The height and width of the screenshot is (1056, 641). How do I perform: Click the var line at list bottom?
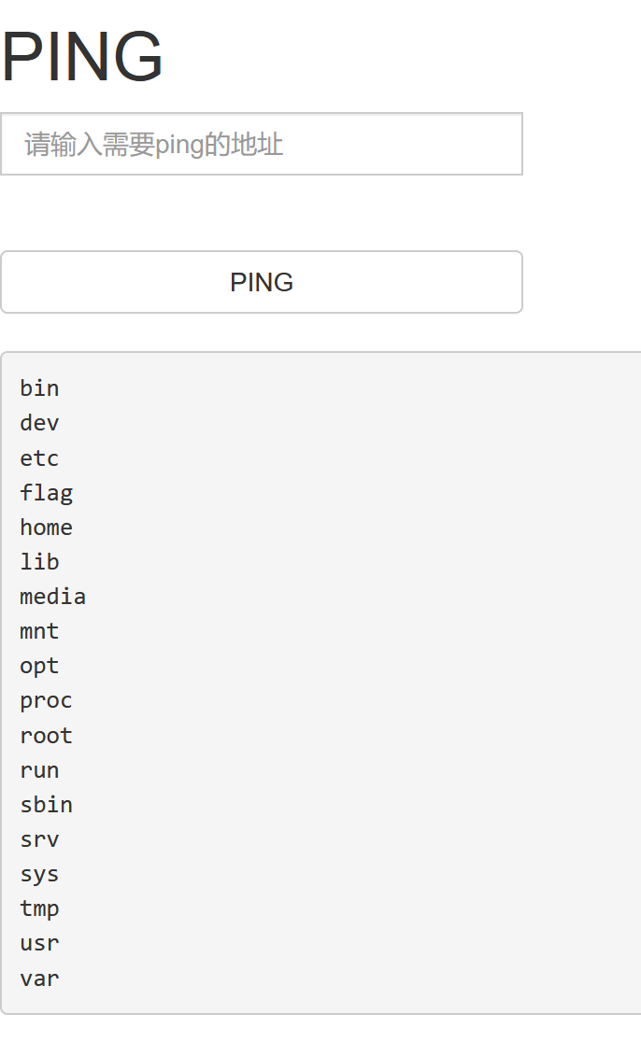tap(39, 978)
